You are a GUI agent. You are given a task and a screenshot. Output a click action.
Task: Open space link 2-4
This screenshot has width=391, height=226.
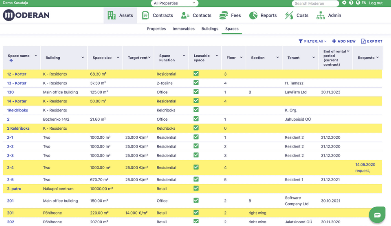tap(10, 167)
